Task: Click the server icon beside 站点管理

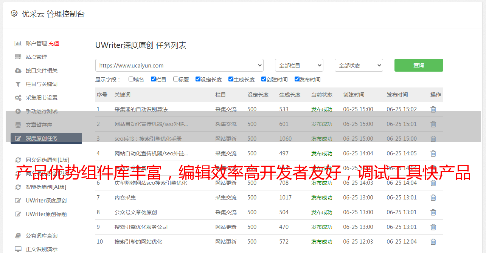Action: tap(18, 57)
